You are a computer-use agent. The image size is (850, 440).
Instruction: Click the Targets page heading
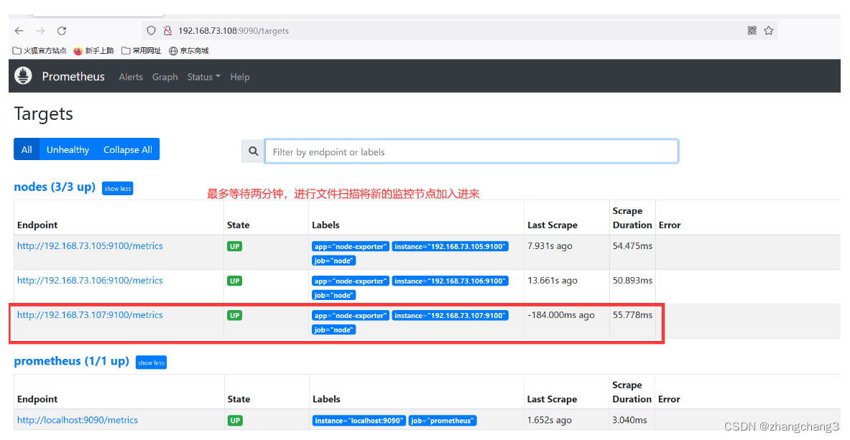pos(43,114)
